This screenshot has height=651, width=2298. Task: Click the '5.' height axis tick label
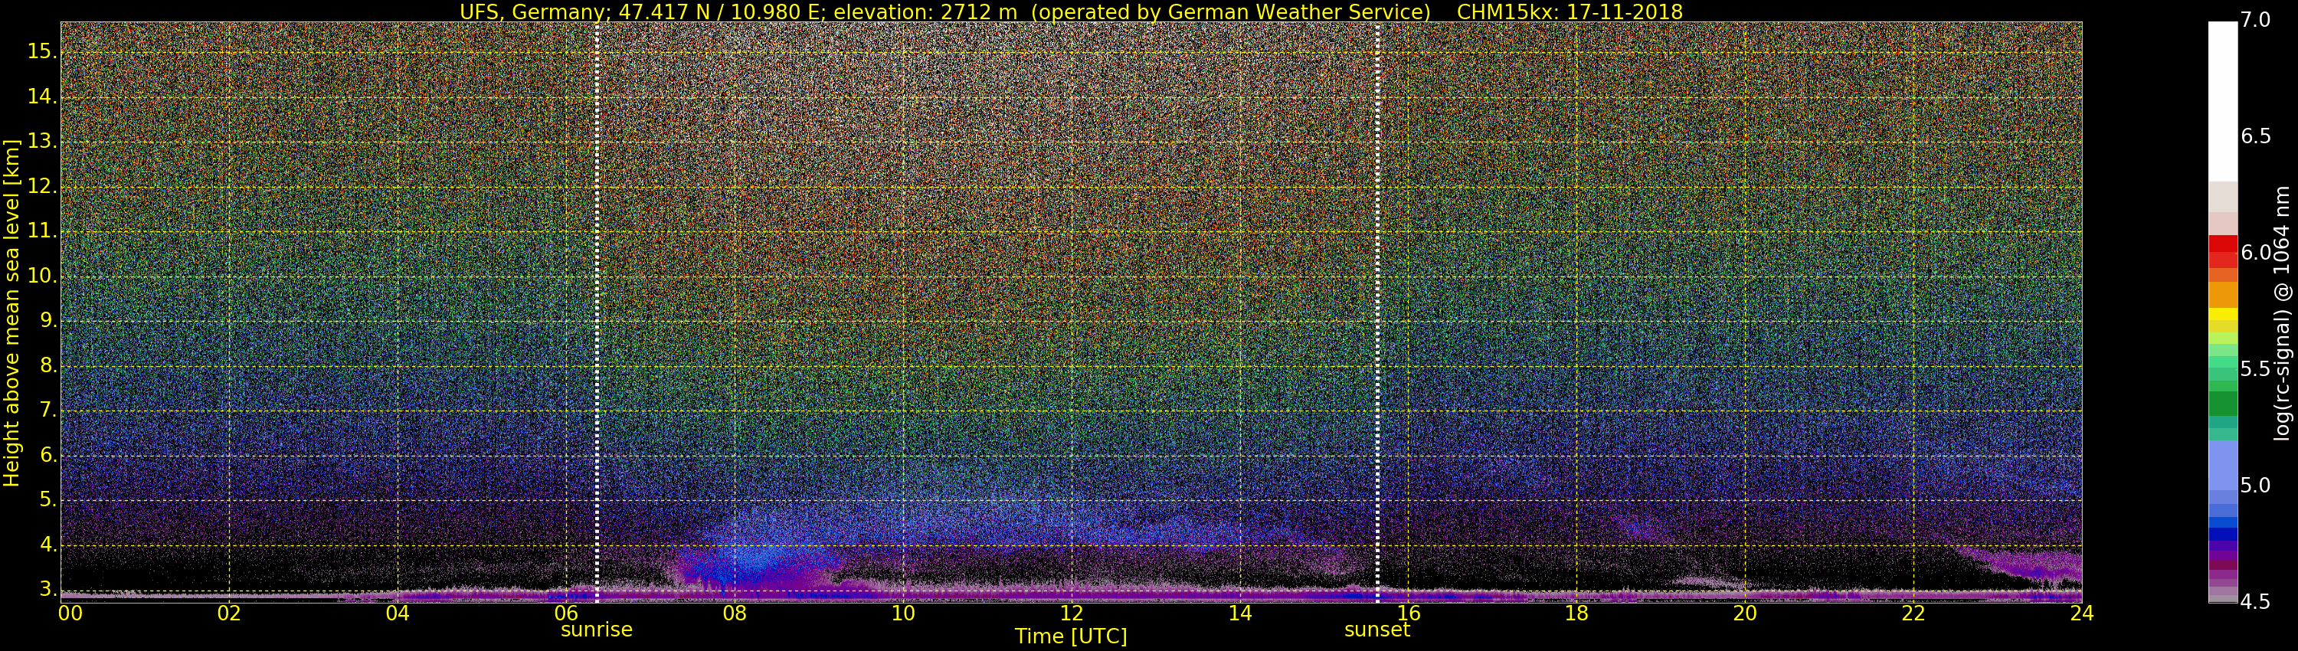pyautogui.click(x=47, y=500)
